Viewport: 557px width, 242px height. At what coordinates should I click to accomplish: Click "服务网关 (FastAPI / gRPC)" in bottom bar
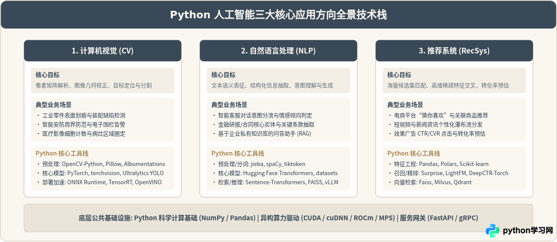[x=439, y=218]
